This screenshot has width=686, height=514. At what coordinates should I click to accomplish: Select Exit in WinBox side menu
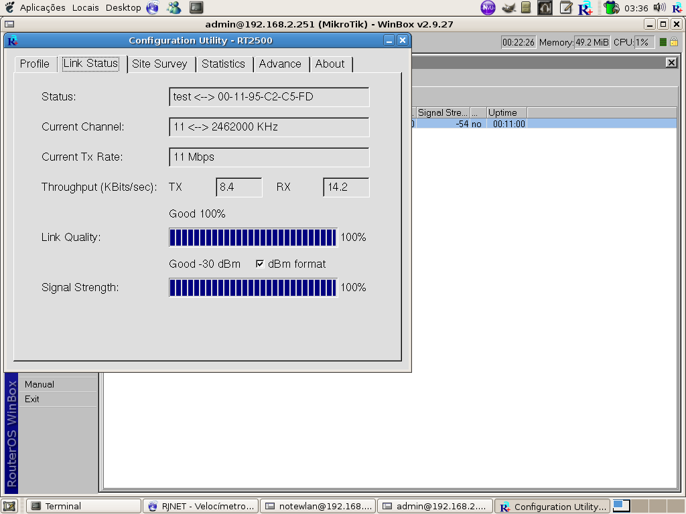[x=58, y=400]
